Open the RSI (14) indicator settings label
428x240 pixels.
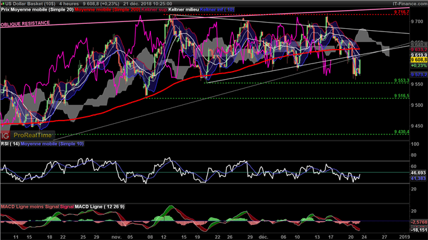tap(10, 144)
